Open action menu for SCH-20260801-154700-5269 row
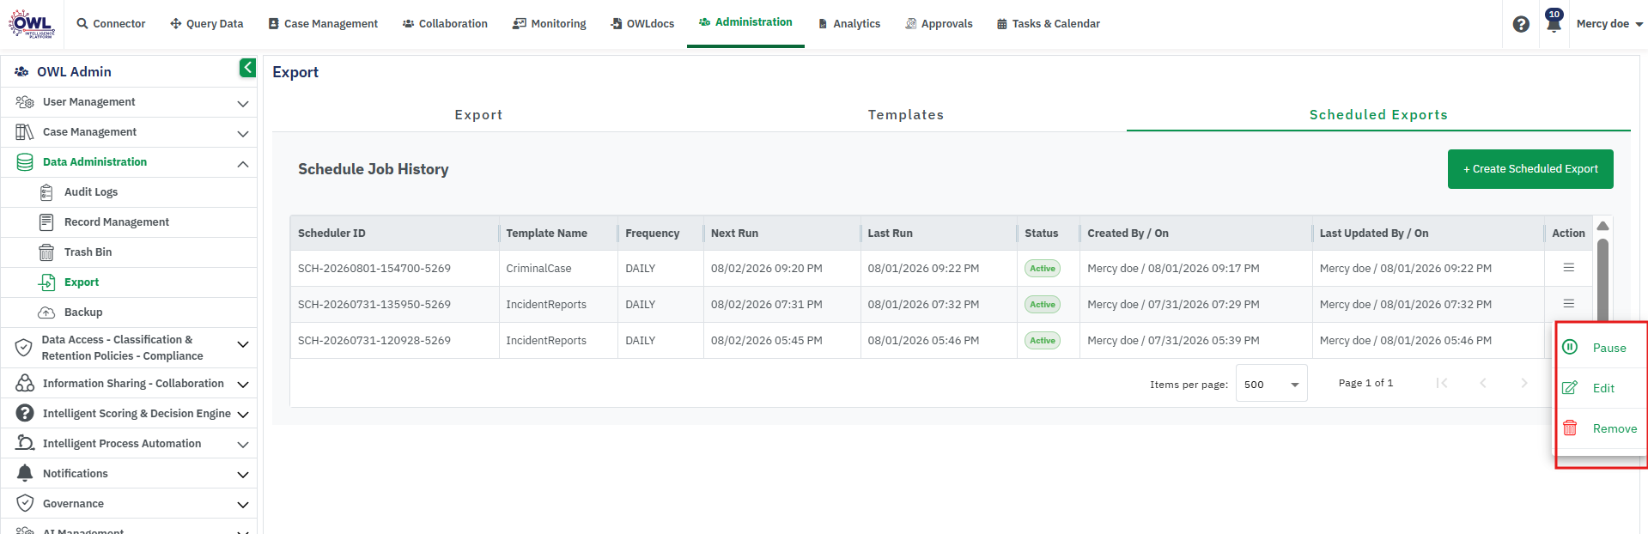Viewport: 1648px width, 534px height. click(x=1568, y=268)
